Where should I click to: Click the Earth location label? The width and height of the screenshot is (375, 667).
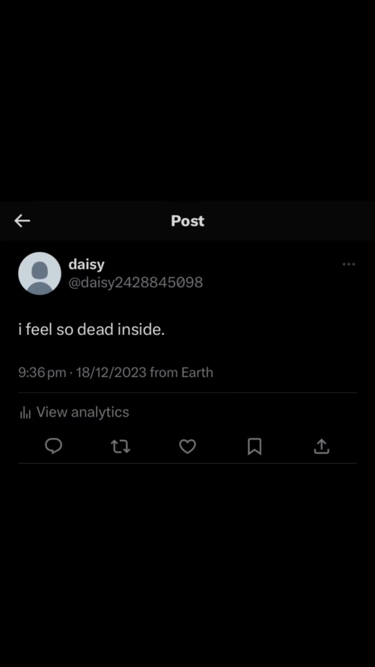(x=197, y=373)
